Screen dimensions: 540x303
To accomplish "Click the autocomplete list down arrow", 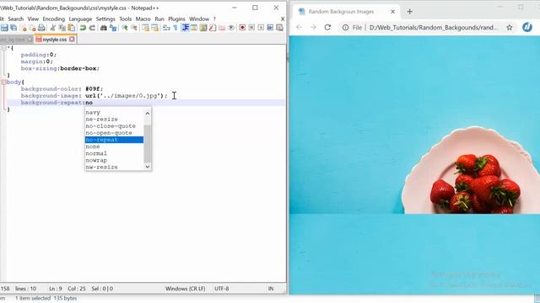I will click(148, 167).
